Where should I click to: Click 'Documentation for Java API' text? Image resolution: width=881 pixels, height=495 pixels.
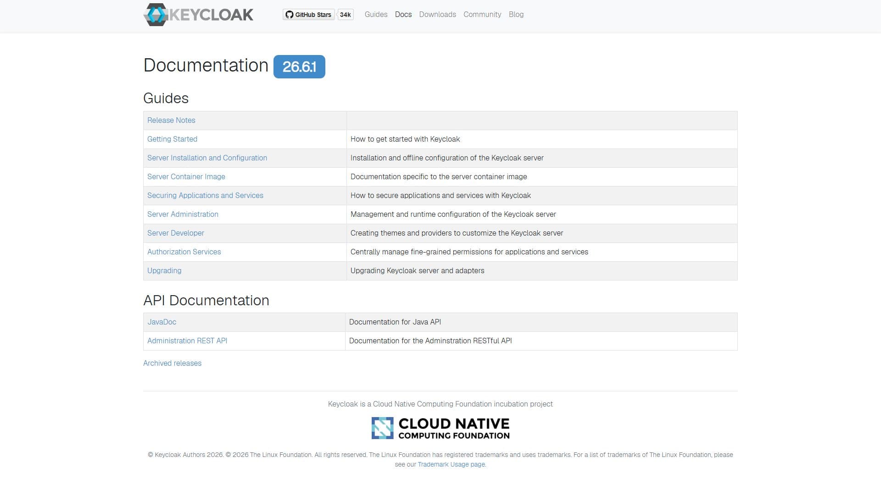coord(395,322)
